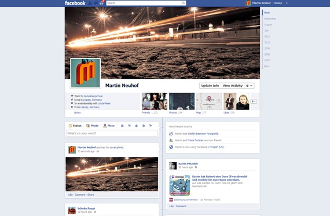Click Martin Neuhof's avatar on the cover photo post
This screenshot has width=330, height=216.
coord(72,149)
